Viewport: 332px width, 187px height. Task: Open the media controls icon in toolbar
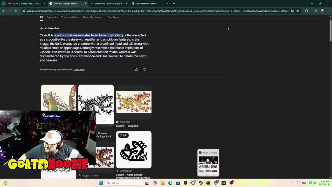pyautogui.click(x=315, y=11)
